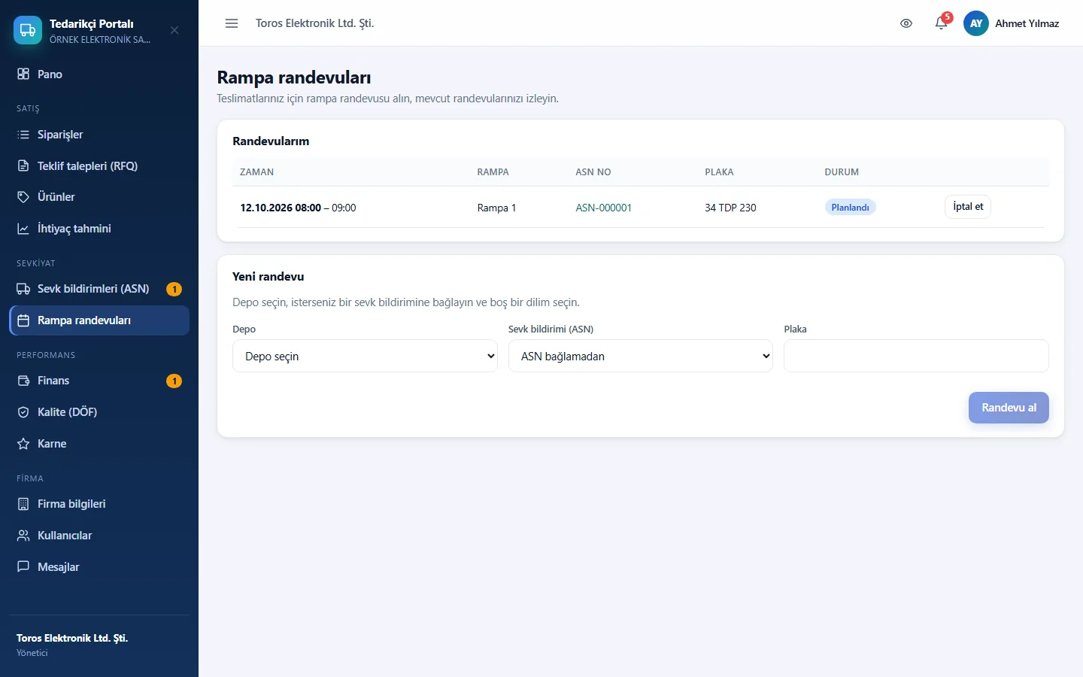Open notifications bell with 5 badge
The height and width of the screenshot is (677, 1083).
pyautogui.click(x=942, y=23)
